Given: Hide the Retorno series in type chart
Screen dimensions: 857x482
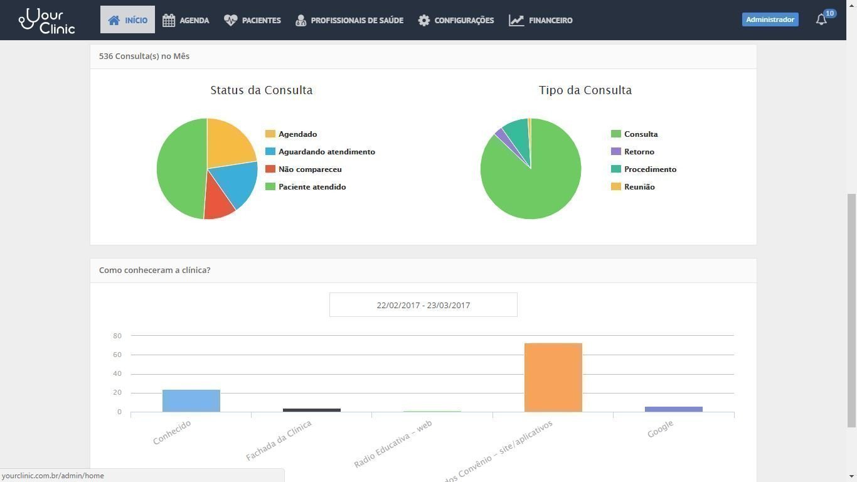Looking at the screenshot, I should [x=639, y=152].
